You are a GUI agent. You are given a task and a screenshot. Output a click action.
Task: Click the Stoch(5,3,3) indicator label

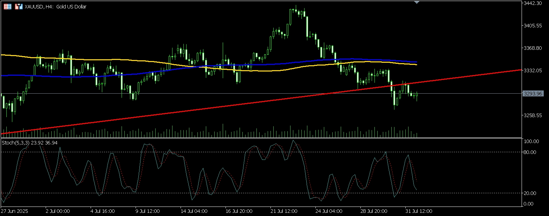click(x=30, y=143)
